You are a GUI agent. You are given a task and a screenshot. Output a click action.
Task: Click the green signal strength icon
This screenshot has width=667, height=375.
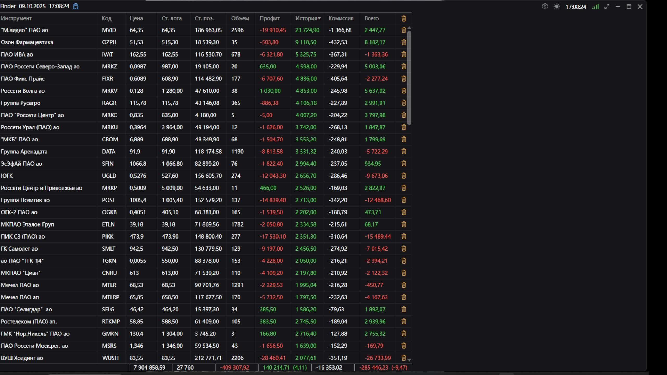coord(596,7)
